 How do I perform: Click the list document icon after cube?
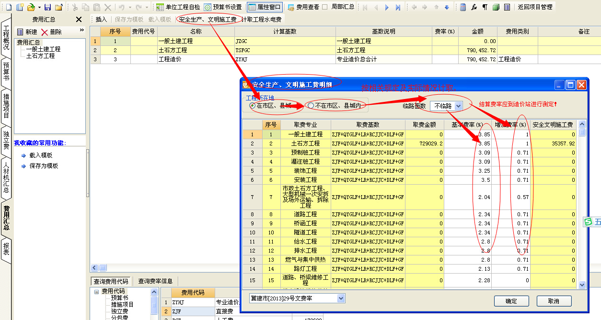pos(507,7)
